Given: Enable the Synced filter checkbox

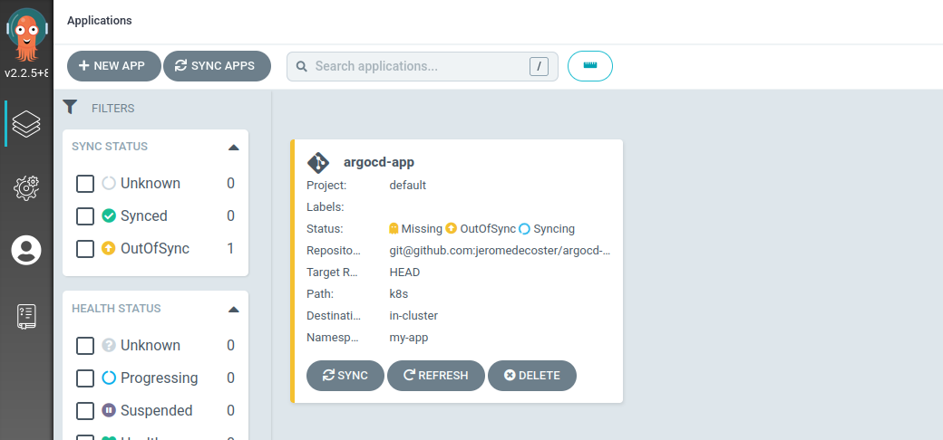Looking at the screenshot, I should pyautogui.click(x=85, y=216).
